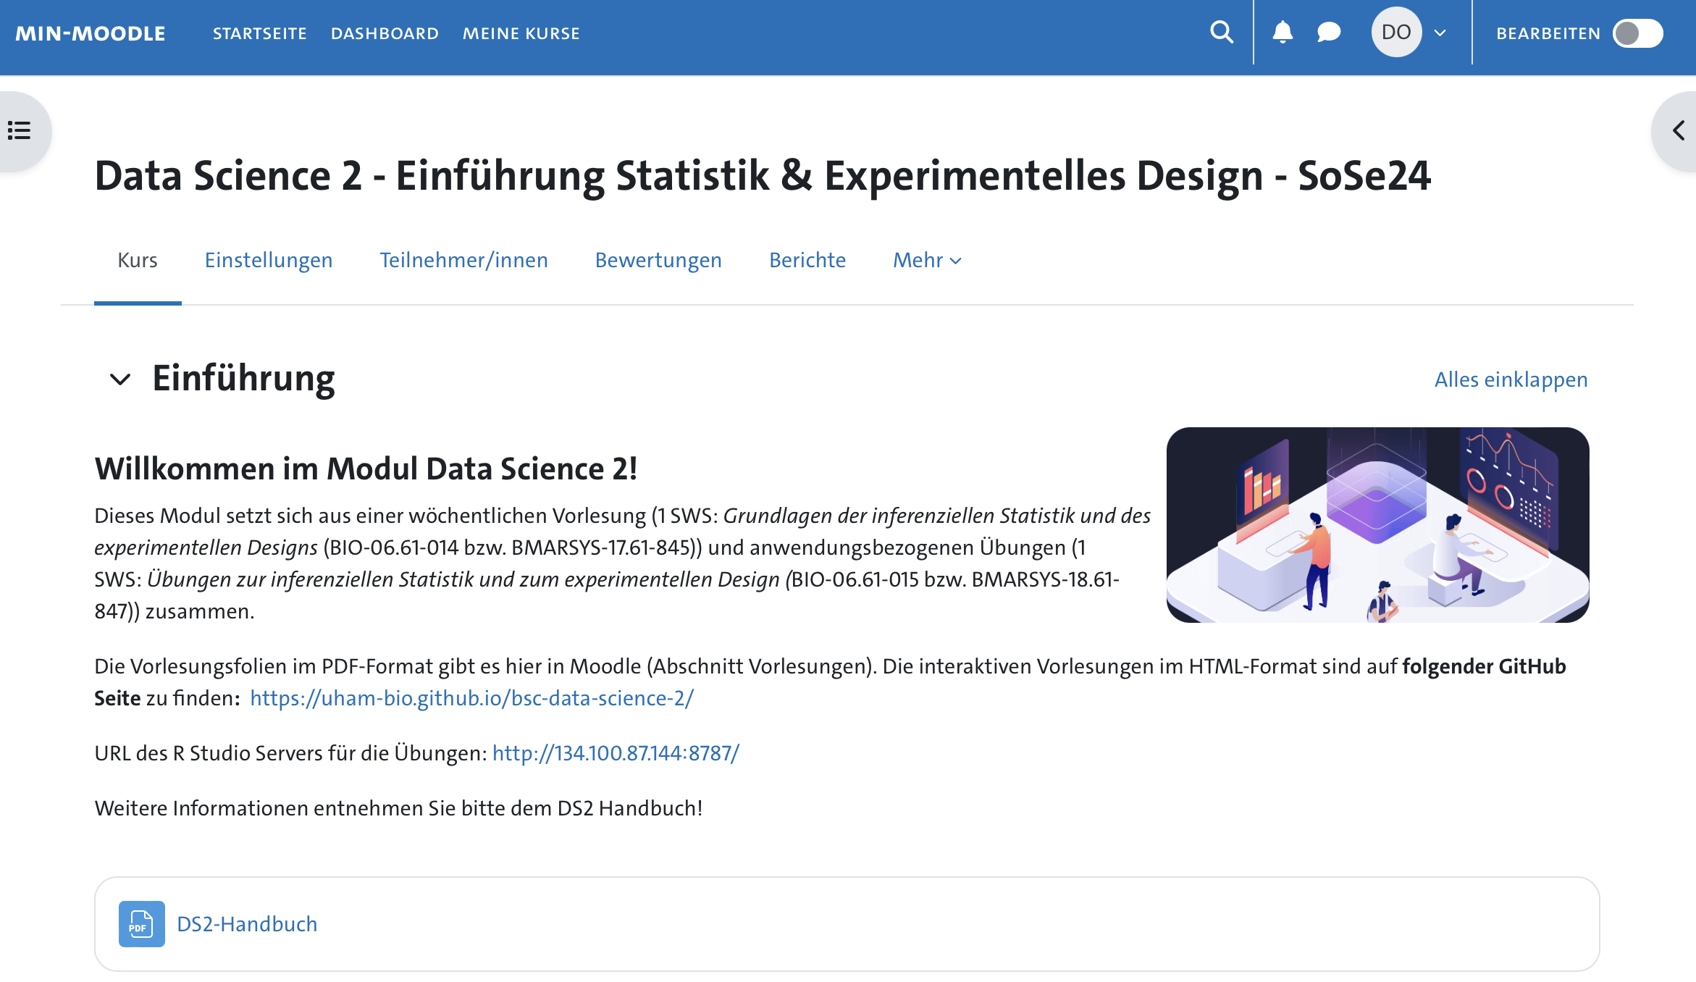Open the messages chat icon
The width and height of the screenshot is (1696, 982).
1329,32
